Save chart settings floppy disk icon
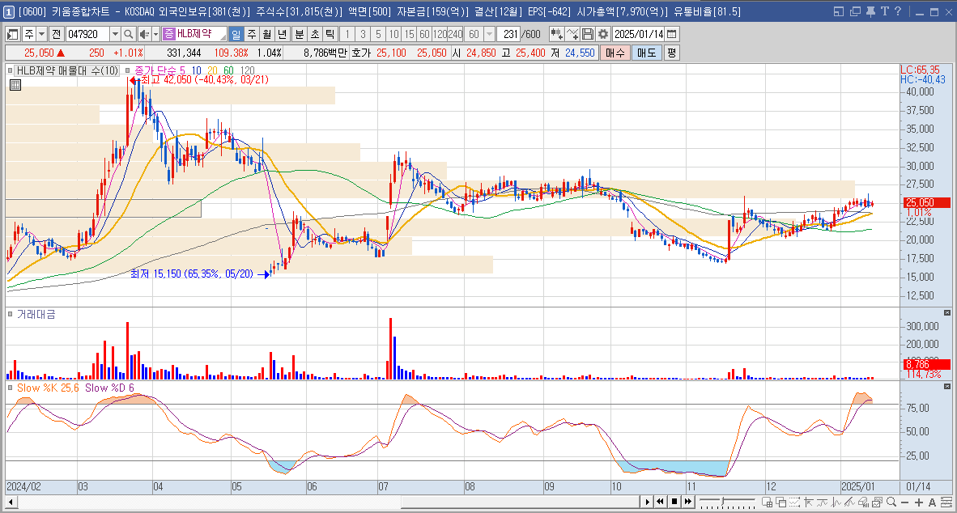957x513 pixels. pyautogui.click(x=587, y=34)
